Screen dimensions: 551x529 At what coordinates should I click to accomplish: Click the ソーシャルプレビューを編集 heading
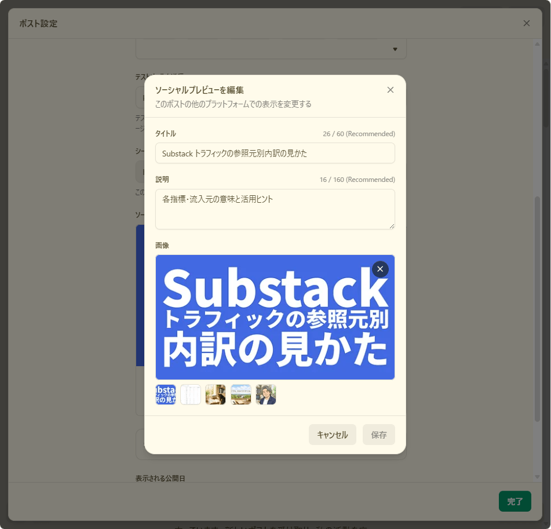point(199,90)
